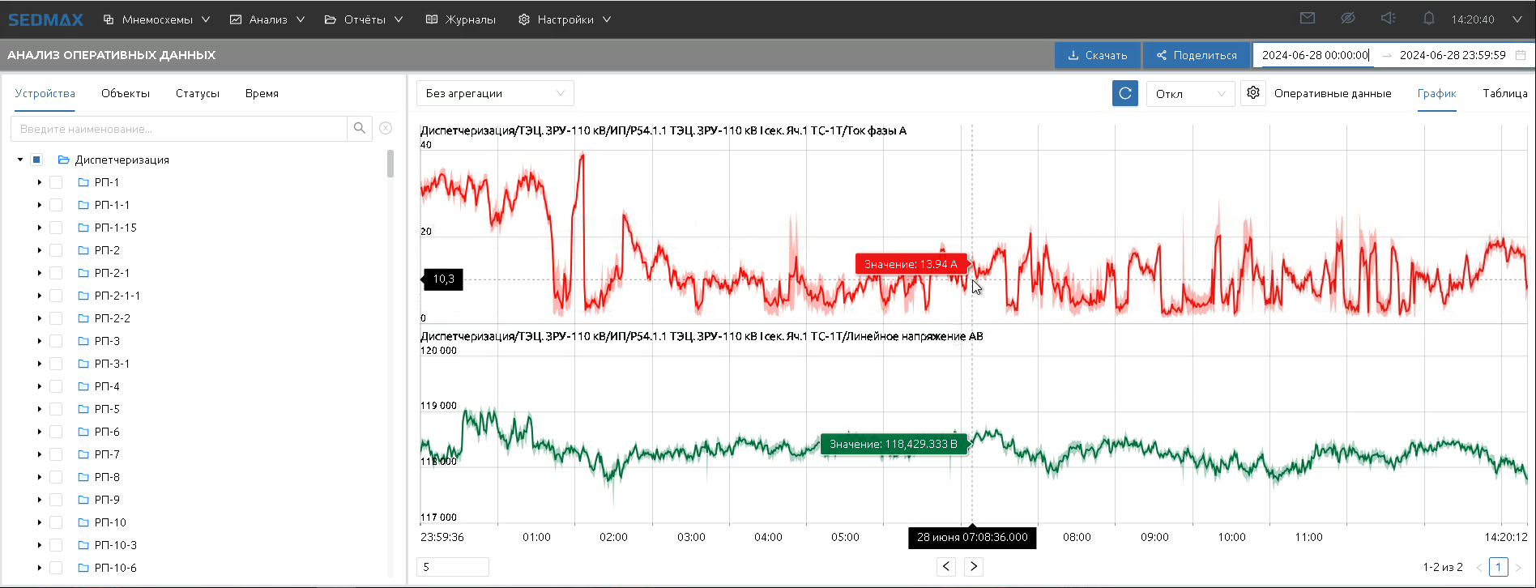Clear the device search field icon

pos(386,128)
